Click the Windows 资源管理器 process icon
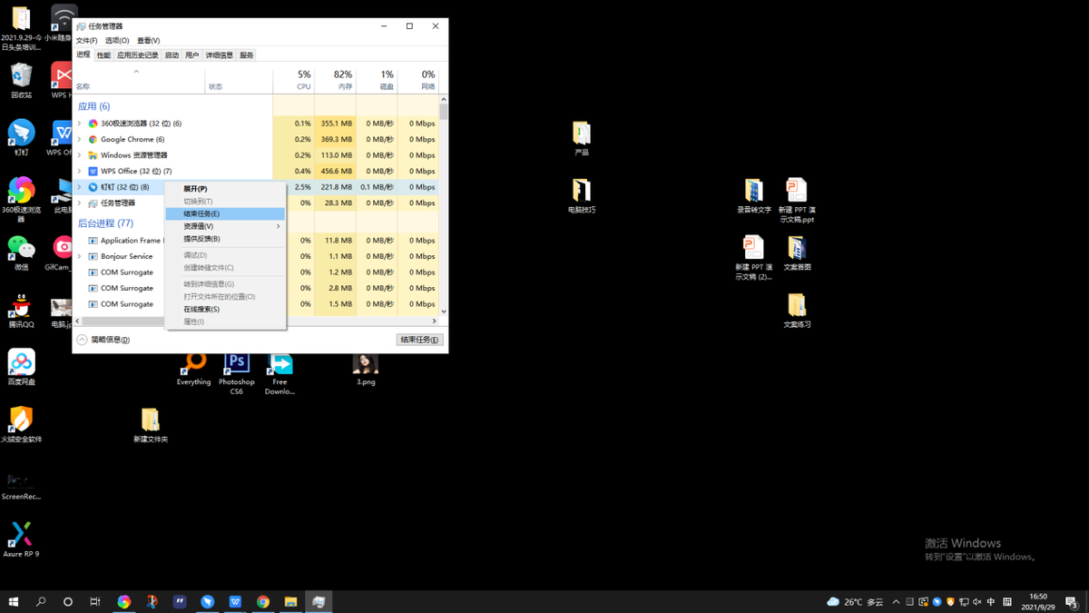The image size is (1089, 613). (x=93, y=155)
